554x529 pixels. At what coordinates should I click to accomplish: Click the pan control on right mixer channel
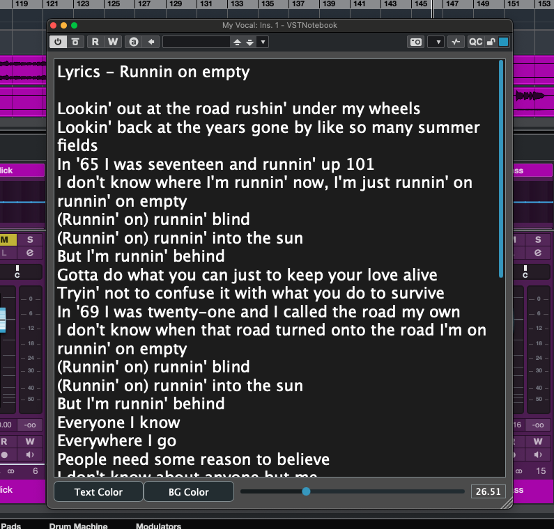pyautogui.click(x=532, y=272)
